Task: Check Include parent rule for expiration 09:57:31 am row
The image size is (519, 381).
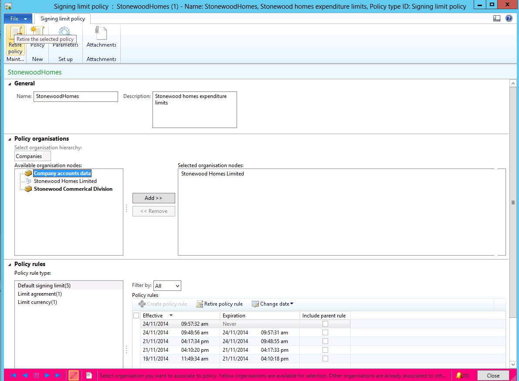Action: (x=326, y=332)
